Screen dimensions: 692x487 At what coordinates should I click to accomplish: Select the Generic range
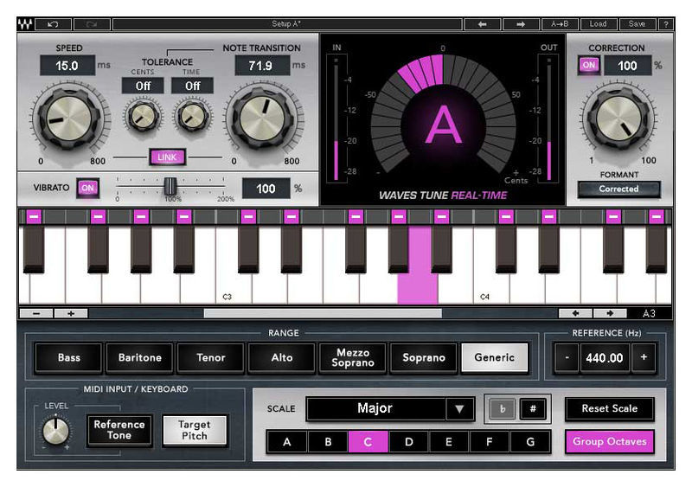pos(495,357)
